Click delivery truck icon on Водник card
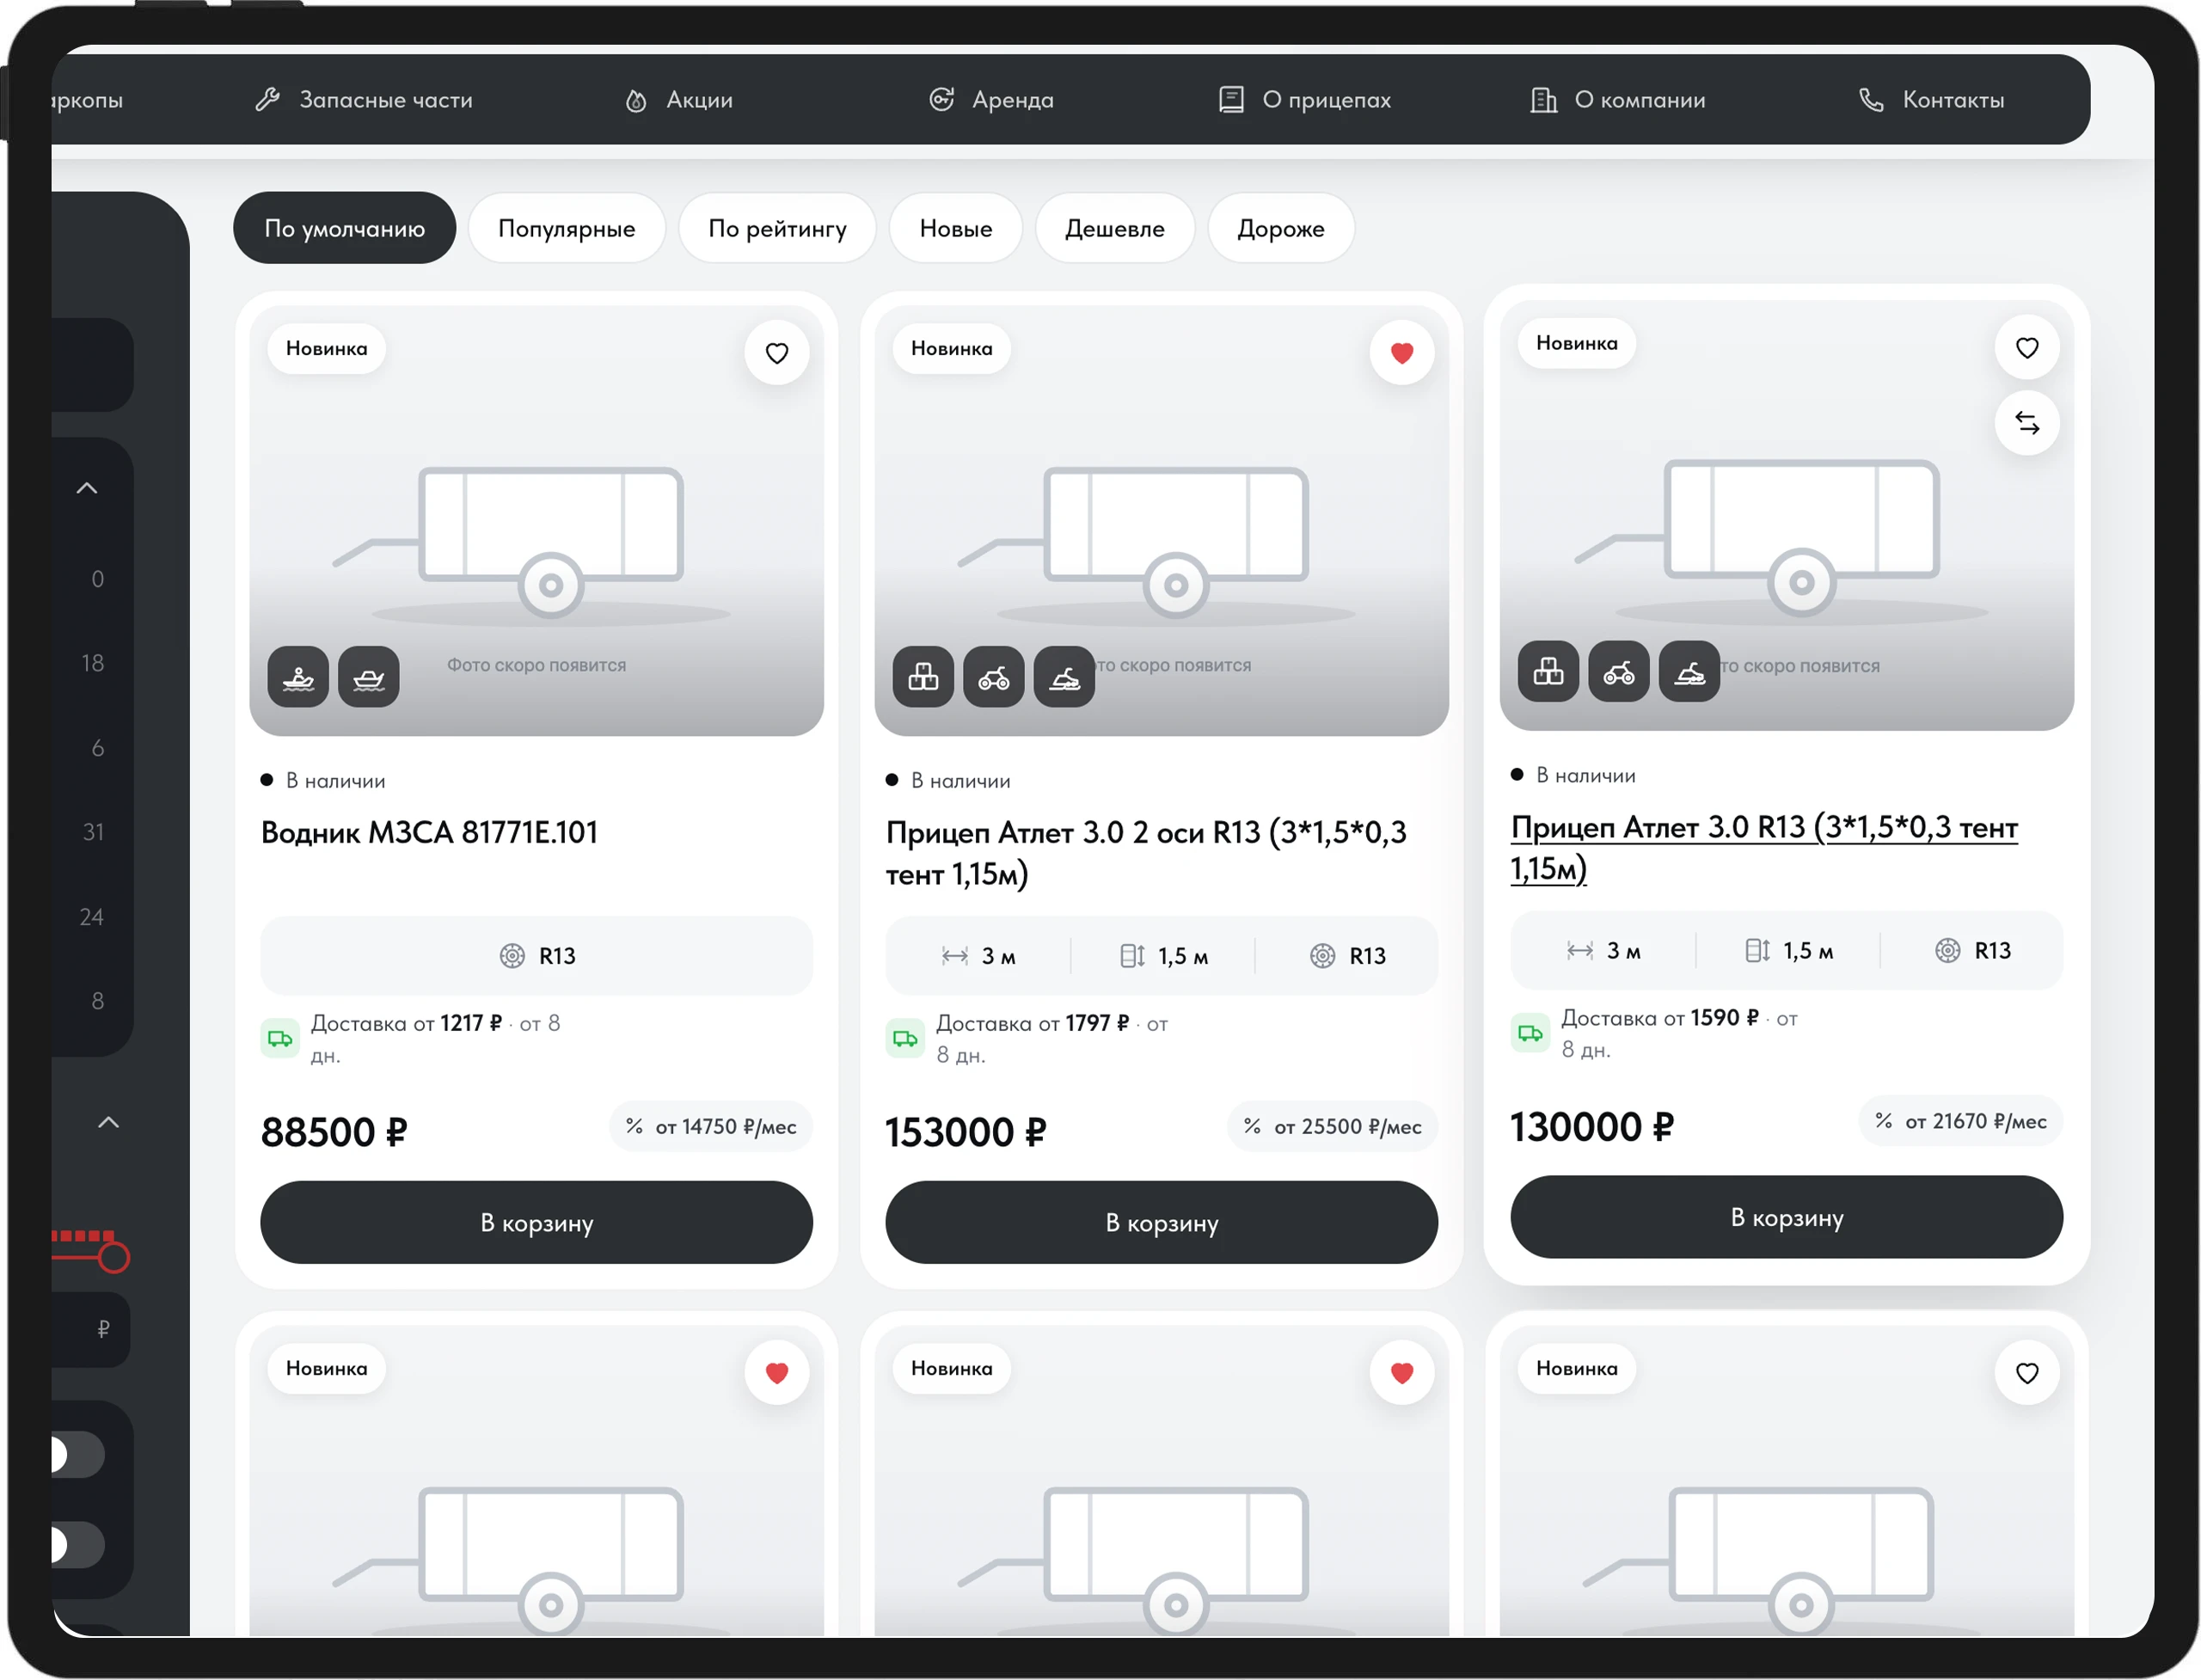The width and height of the screenshot is (2201, 1680). tap(280, 1039)
